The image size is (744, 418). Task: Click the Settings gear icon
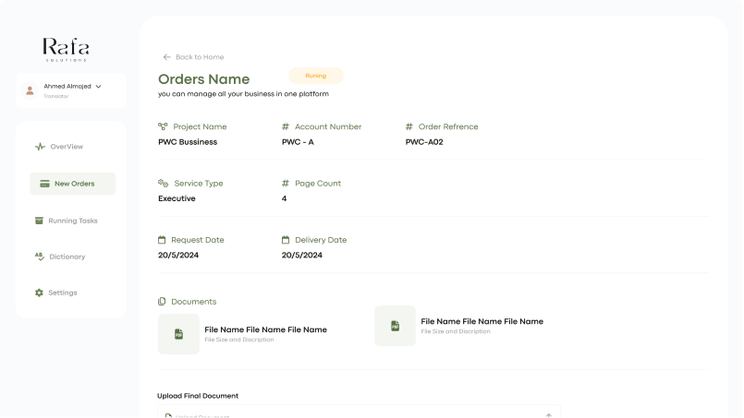click(x=39, y=293)
